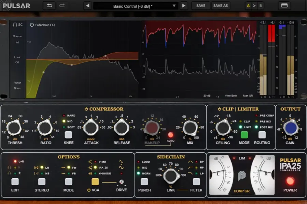Click the L headphone solo icon

9,168
